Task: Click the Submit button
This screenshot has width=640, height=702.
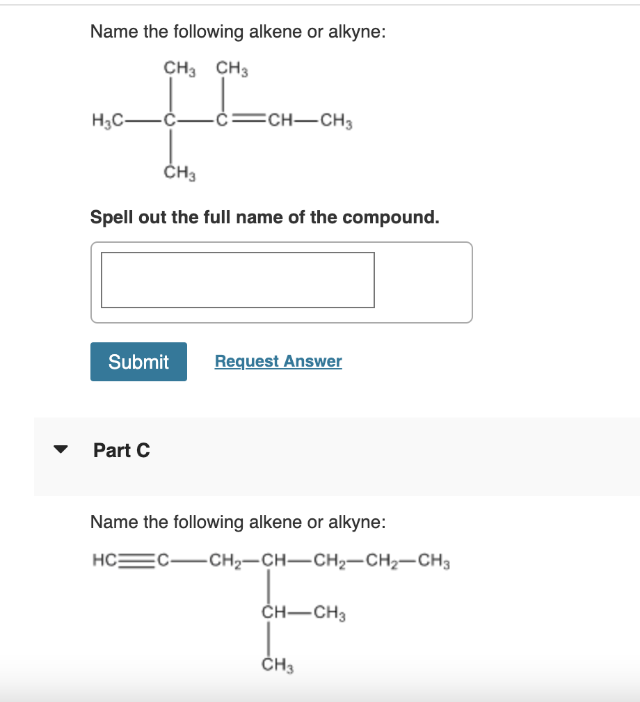Action: [x=138, y=361]
